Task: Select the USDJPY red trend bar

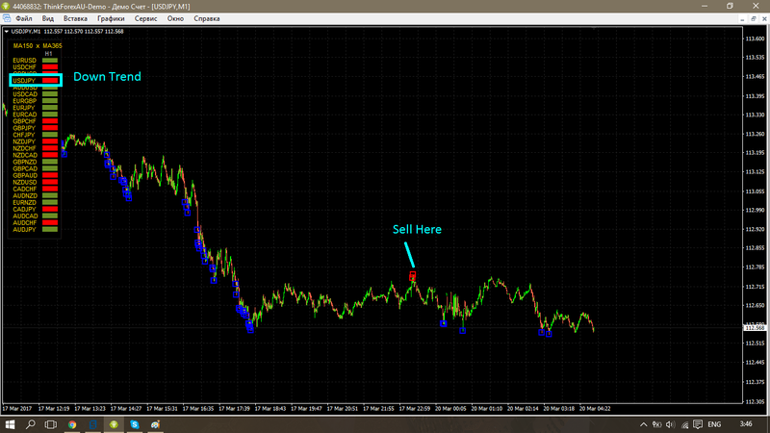Action: [50, 81]
